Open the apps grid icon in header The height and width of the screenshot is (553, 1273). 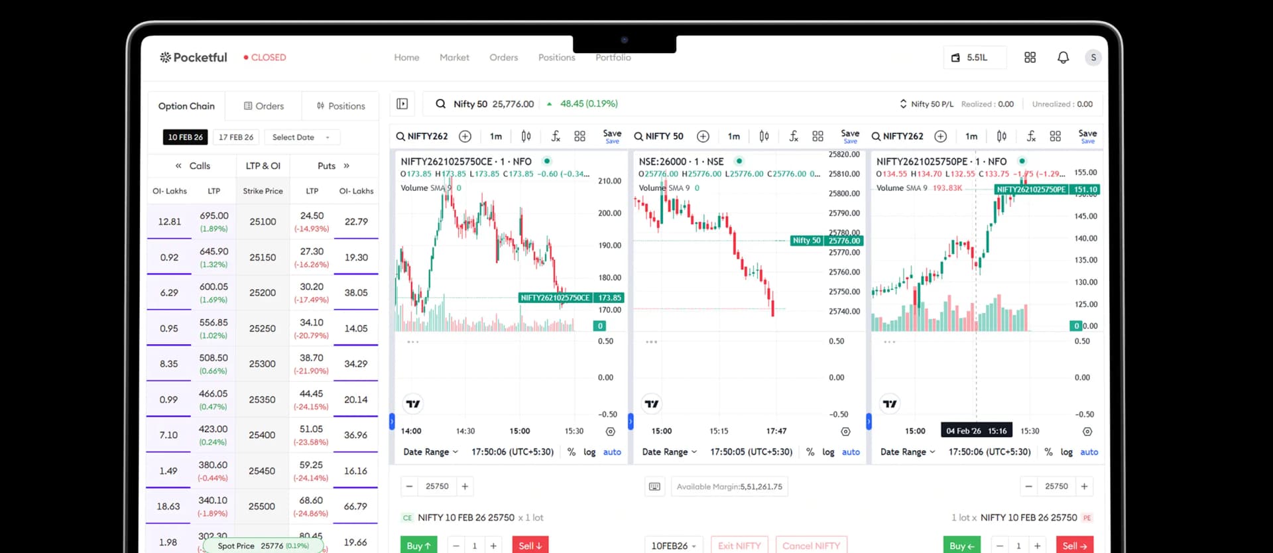point(1030,58)
